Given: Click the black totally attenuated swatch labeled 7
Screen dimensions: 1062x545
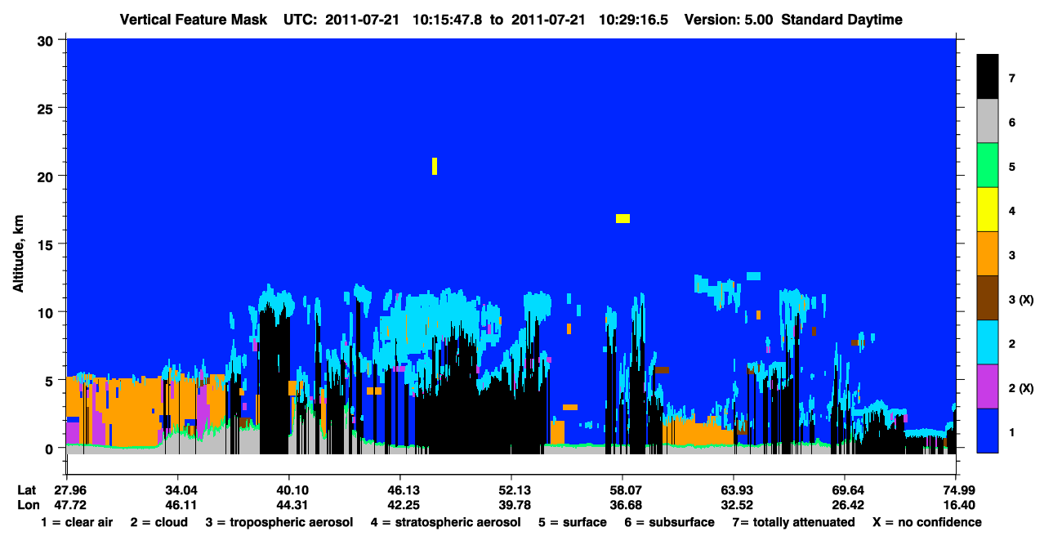Looking at the screenshot, I should click(x=988, y=77).
